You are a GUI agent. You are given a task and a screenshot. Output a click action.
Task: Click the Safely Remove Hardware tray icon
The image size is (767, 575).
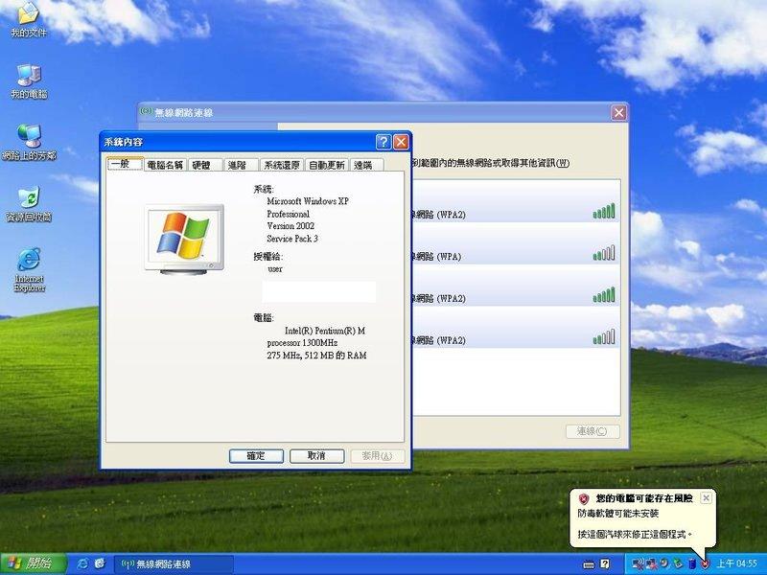(678, 564)
